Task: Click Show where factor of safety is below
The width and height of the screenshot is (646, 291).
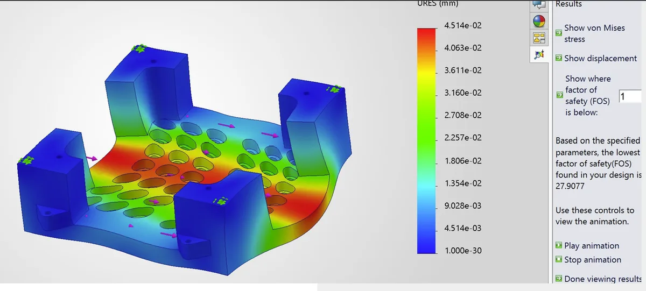Action: tap(588, 96)
